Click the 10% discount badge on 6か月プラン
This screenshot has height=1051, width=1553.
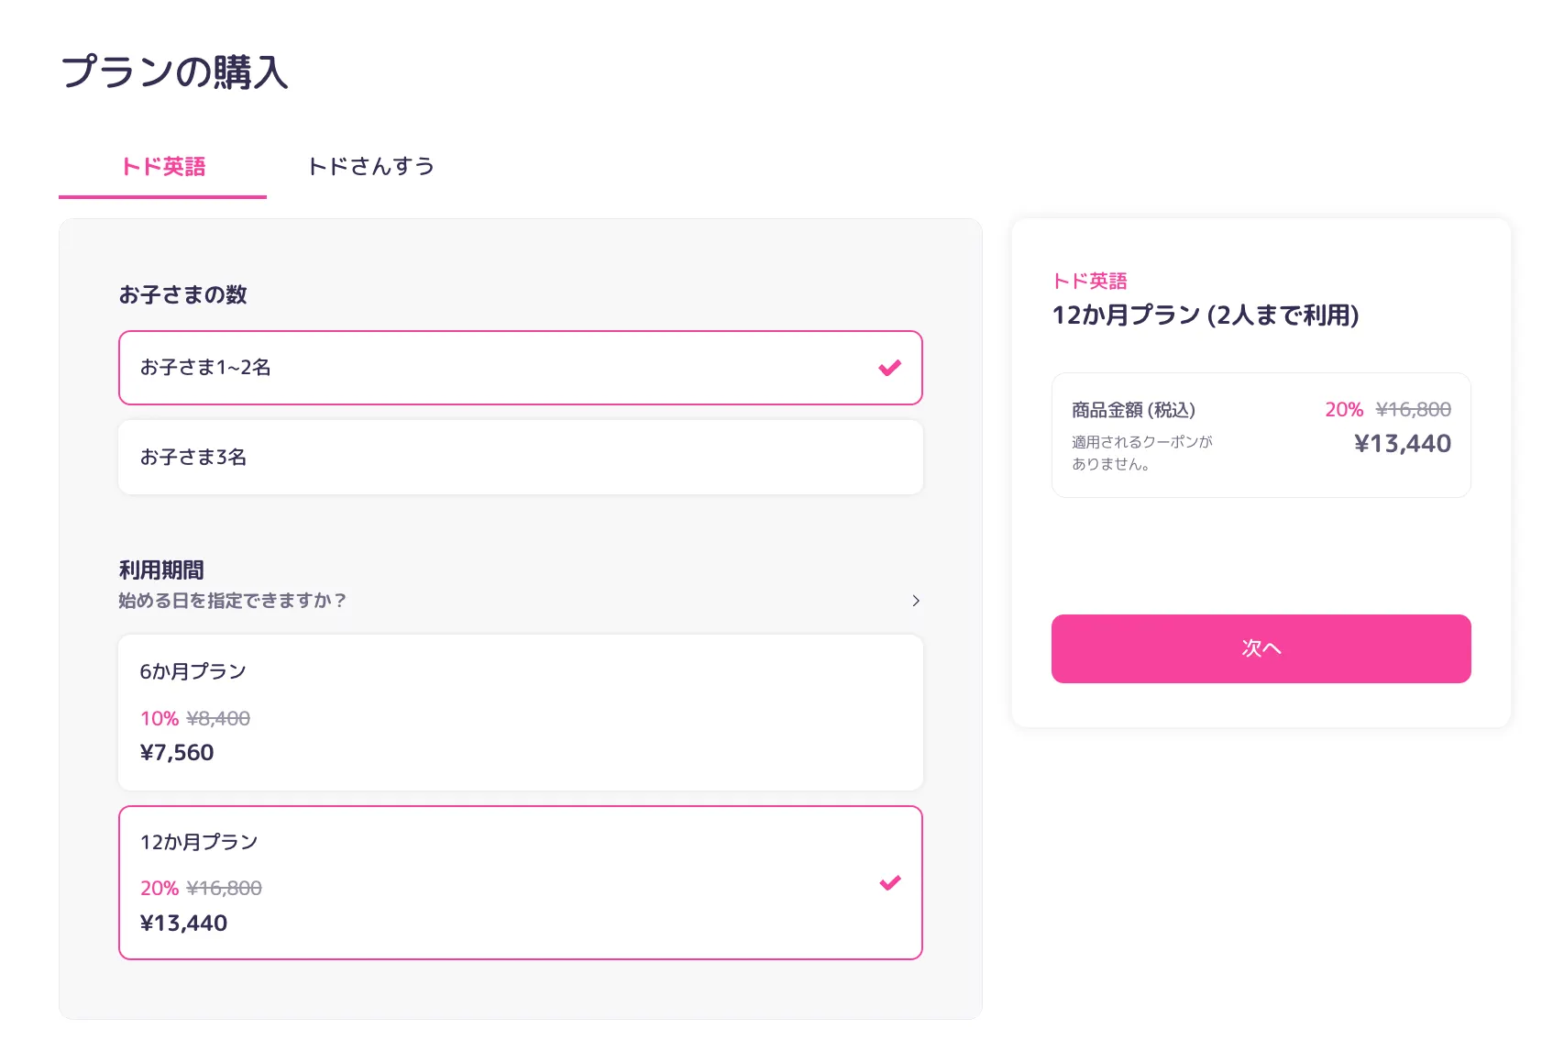(160, 718)
